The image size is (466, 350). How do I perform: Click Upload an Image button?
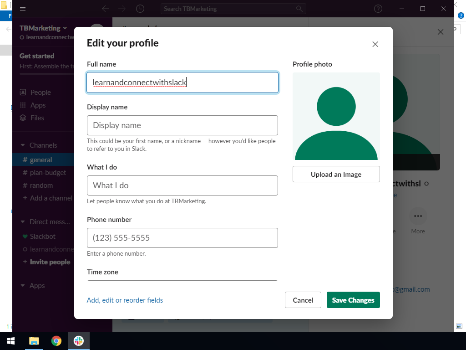336,174
